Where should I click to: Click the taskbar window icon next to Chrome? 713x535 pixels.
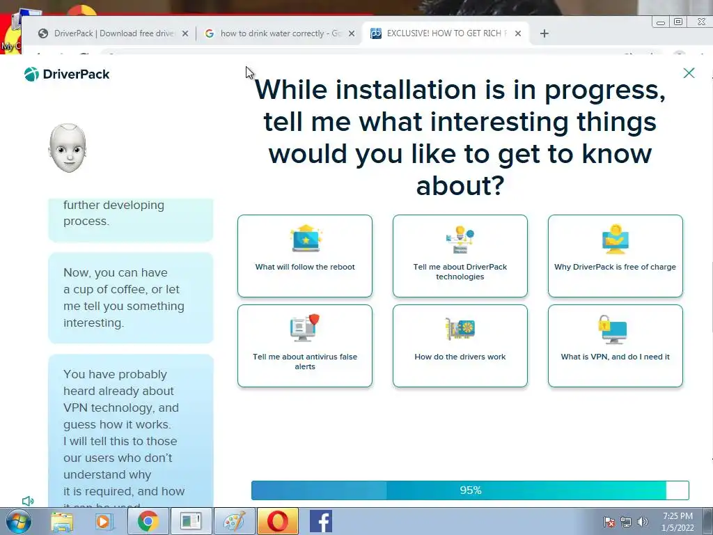click(191, 521)
